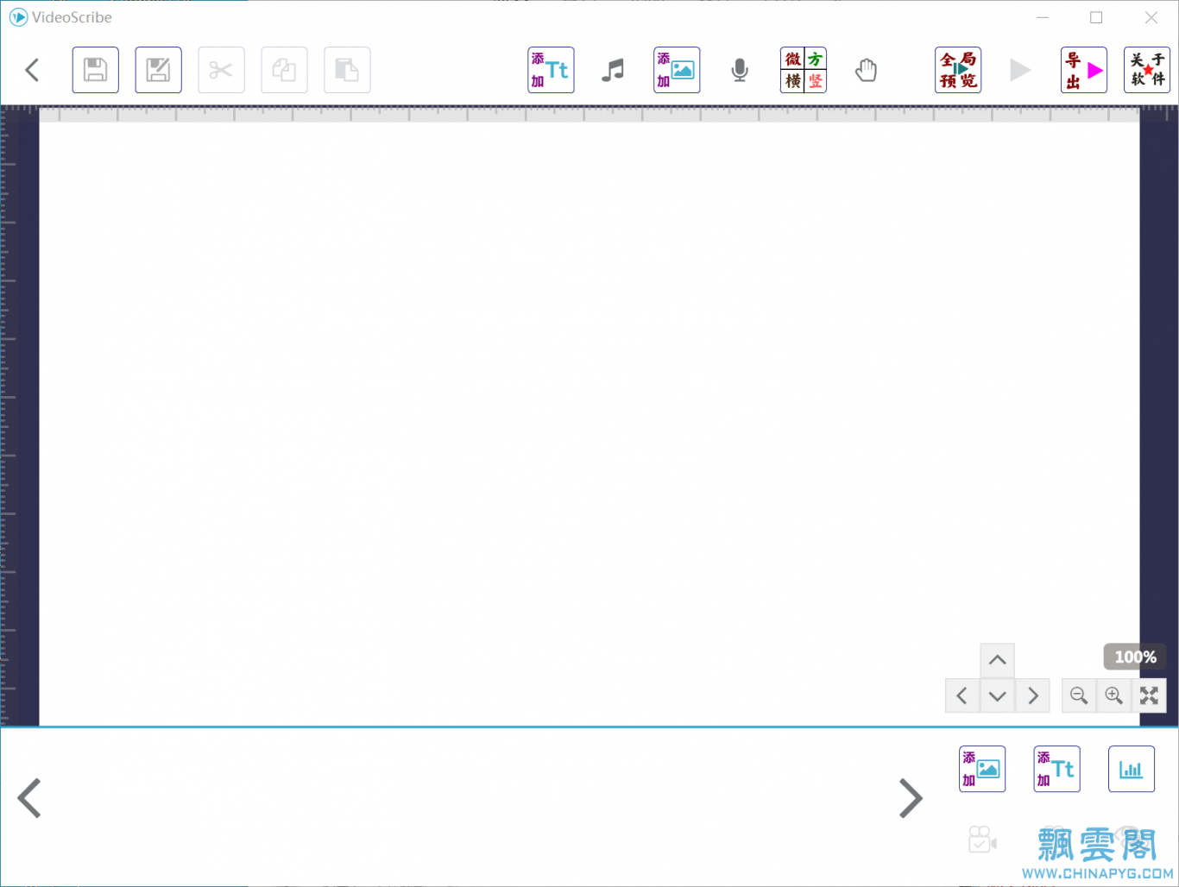The width and height of the screenshot is (1179, 887).
Task: Open the 微方横竖 canvas layout icon
Action: tap(804, 70)
